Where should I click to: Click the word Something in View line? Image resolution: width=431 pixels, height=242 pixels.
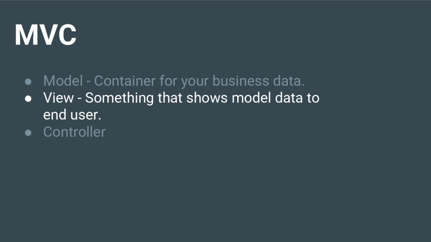click(x=119, y=98)
